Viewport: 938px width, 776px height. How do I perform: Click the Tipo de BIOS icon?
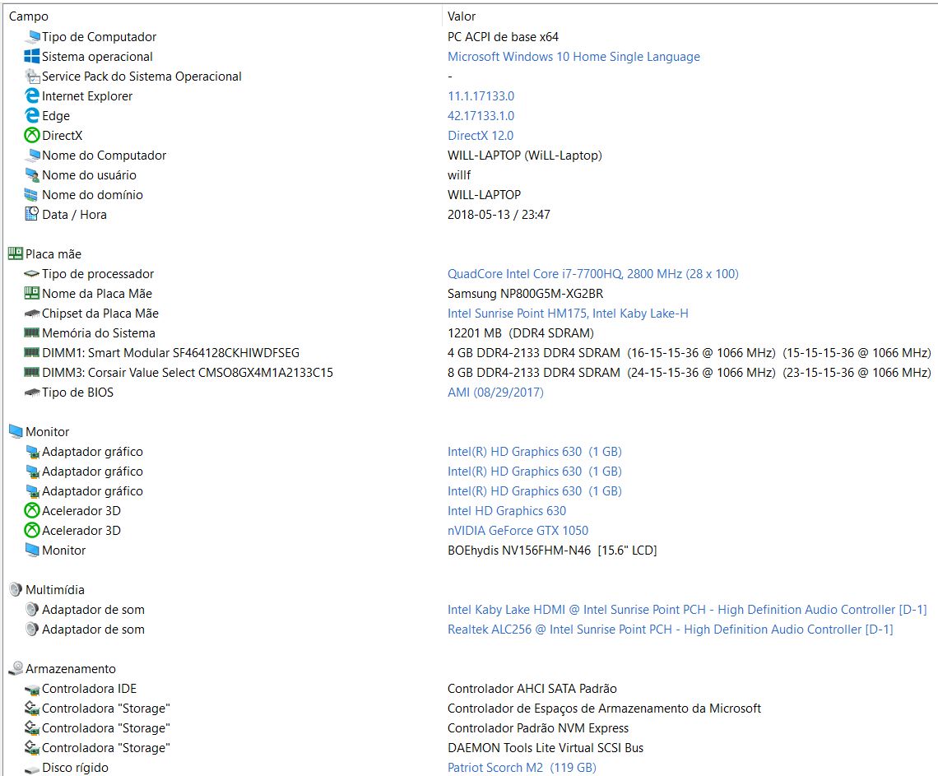32,393
